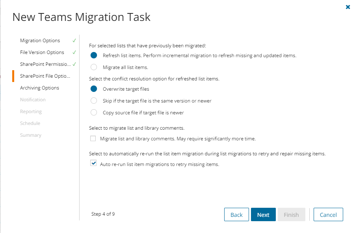355x233 pixels.
Task: Click the checkmark next to Migration Options
Action: click(x=74, y=41)
